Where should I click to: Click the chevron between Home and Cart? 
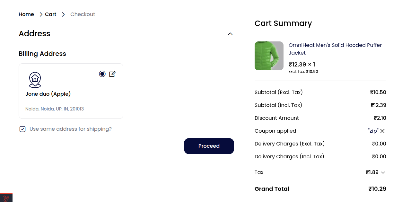(x=41, y=14)
